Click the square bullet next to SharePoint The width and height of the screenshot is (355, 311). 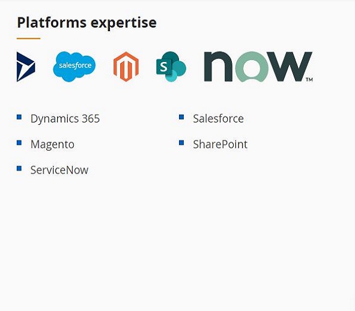click(181, 143)
